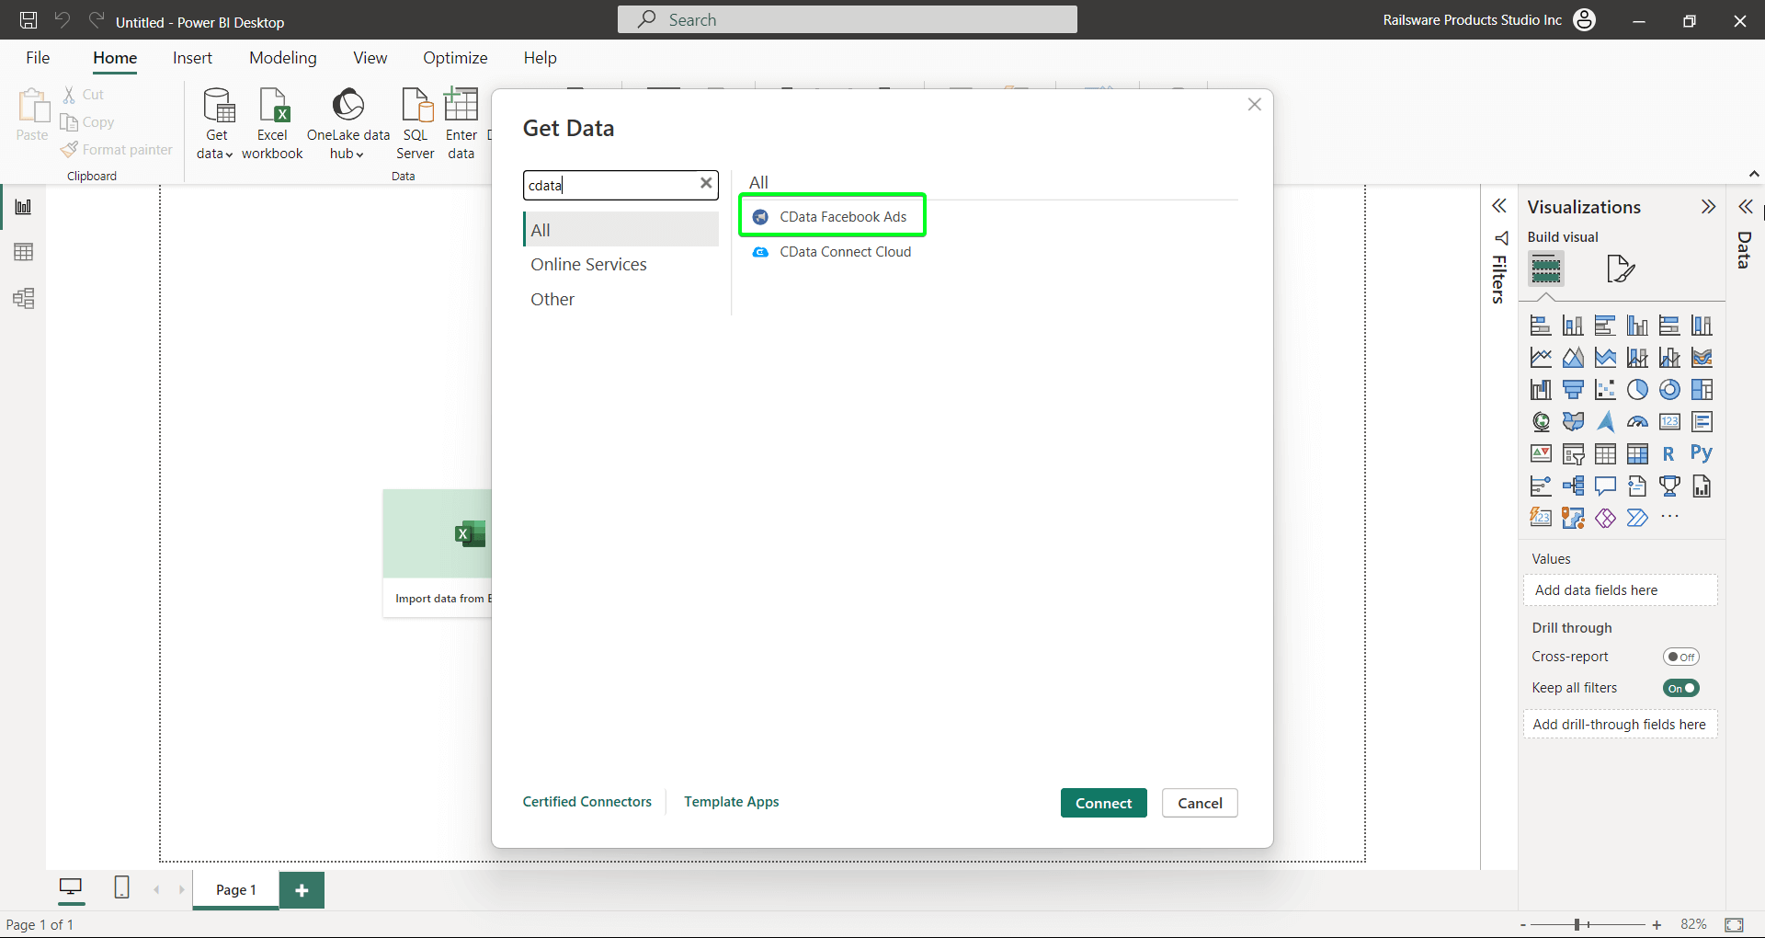The width and height of the screenshot is (1765, 938).
Task: Switch to Report view in left sidebar
Action: 24,206
